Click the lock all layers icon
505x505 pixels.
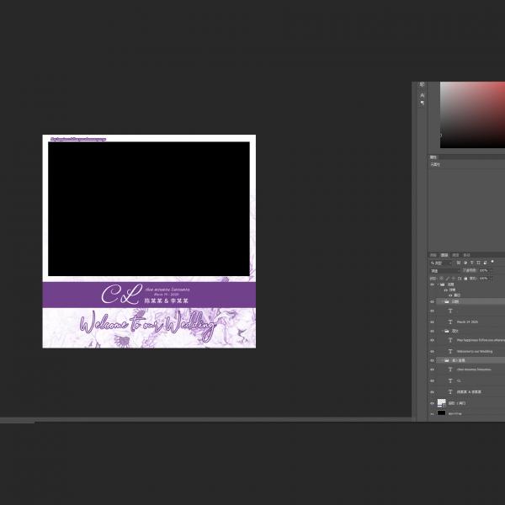(465, 278)
